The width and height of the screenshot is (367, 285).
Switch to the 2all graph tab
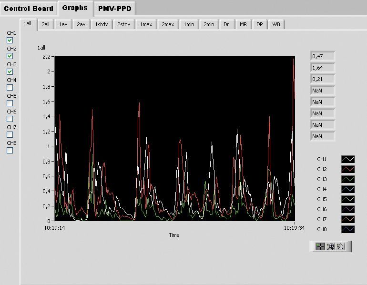click(46, 24)
